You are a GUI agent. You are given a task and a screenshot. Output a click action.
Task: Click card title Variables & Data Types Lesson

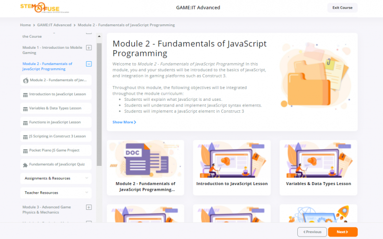click(318, 184)
